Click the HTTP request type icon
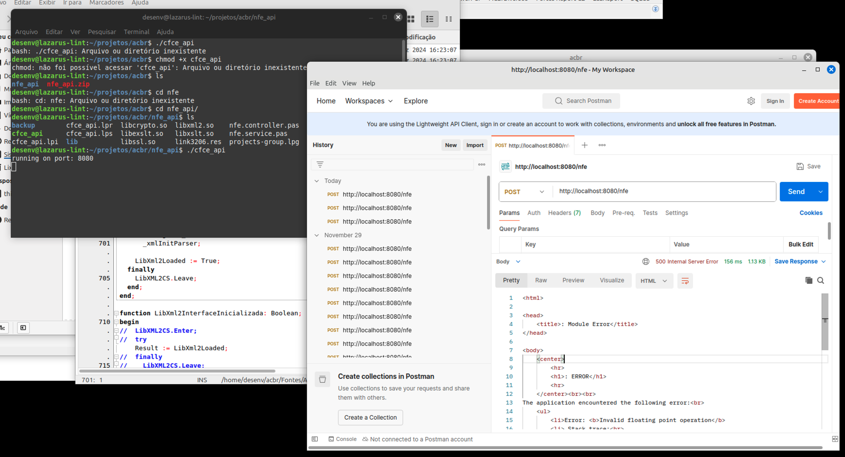Screen dimensions: 845x457 [506, 166]
